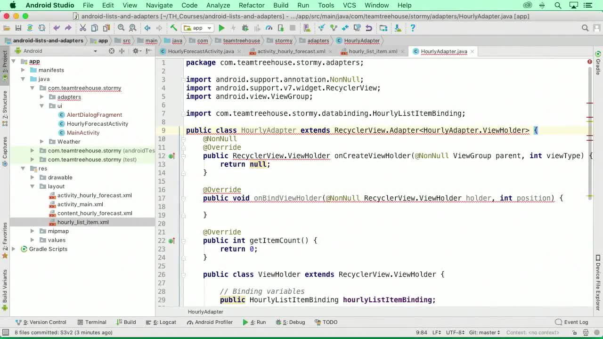The image size is (603, 339).
Task: Open the Profile app gauge icon
Action: click(269, 28)
